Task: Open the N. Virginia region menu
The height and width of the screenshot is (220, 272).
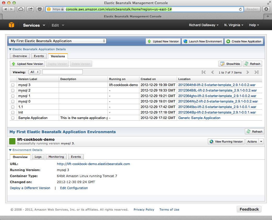Action: click(234, 25)
